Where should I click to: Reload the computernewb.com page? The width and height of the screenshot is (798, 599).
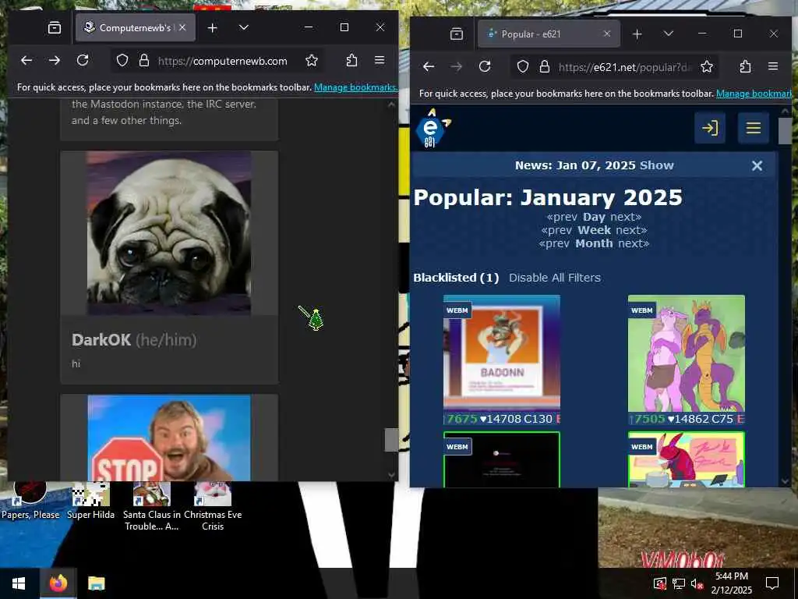pyautogui.click(x=83, y=61)
